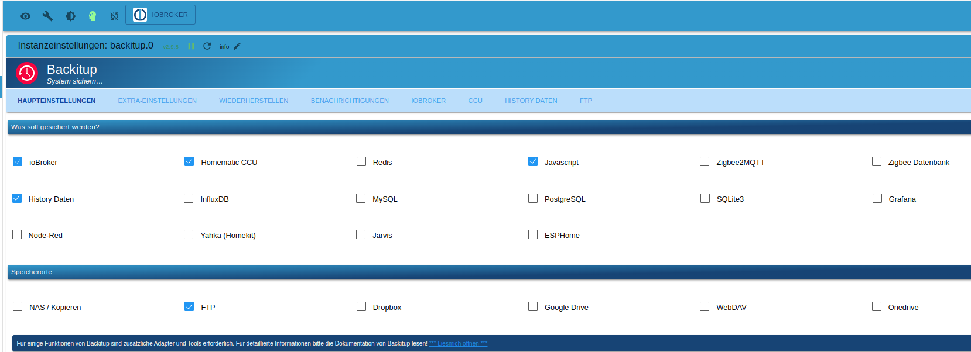Go to the Benachrichtigungen tab
Image resolution: width=971 pixels, height=352 pixels.
[350, 101]
